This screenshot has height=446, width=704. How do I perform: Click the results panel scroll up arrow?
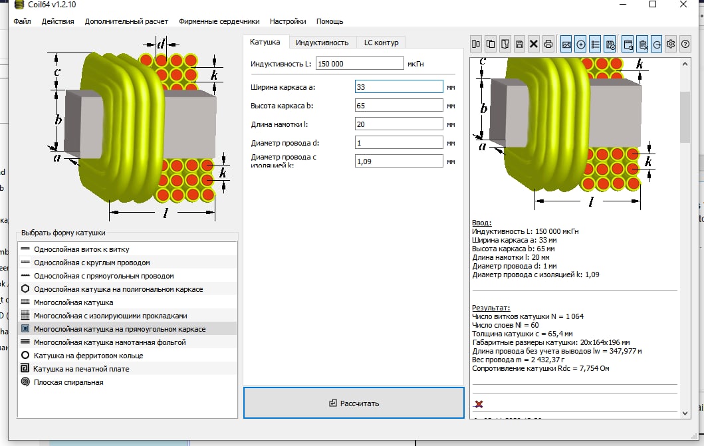[x=685, y=64]
